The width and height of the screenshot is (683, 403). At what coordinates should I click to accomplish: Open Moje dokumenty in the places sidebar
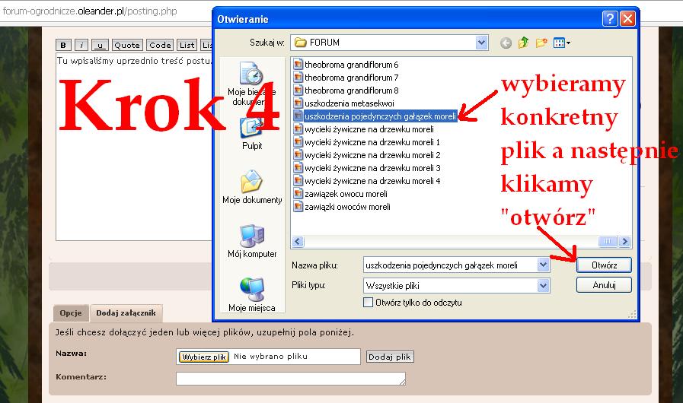click(x=251, y=188)
